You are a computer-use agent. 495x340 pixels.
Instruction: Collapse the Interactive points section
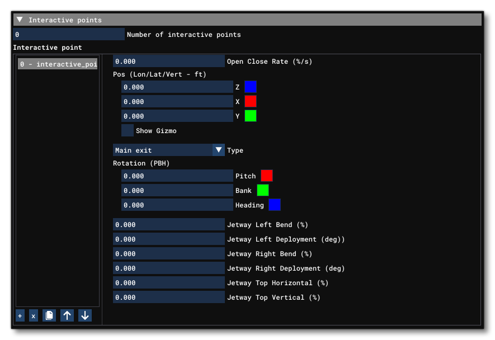coord(19,19)
